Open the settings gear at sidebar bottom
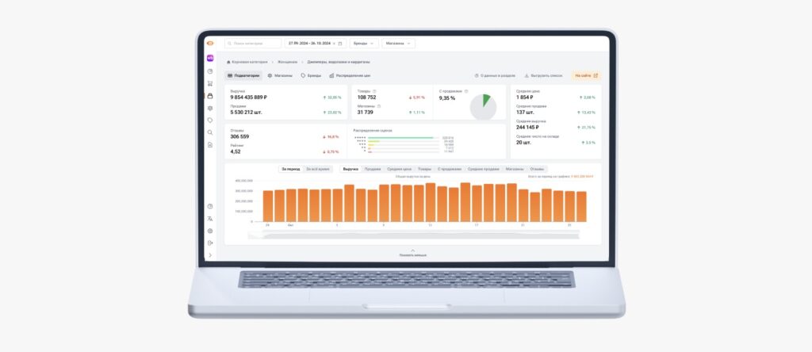The height and width of the screenshot is (352, 812). coord(210,231)
